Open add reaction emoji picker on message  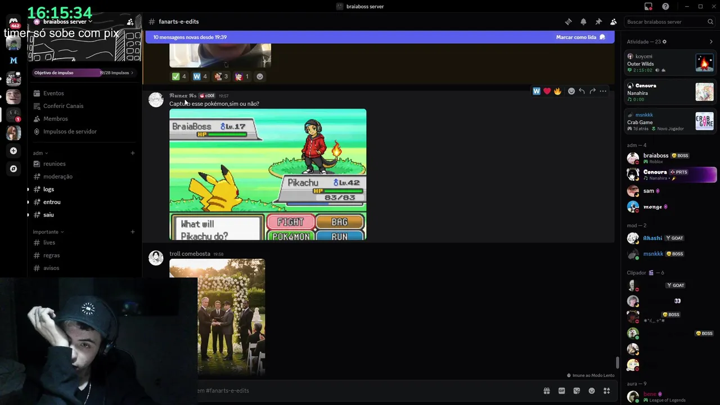click(x=571, y=91)
